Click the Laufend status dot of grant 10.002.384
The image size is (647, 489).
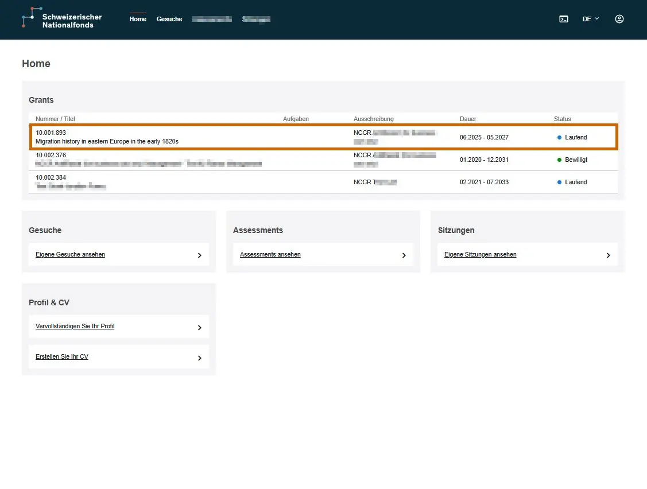[560, 183]
